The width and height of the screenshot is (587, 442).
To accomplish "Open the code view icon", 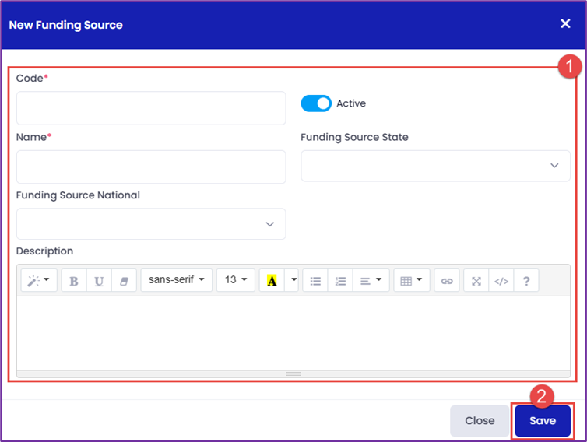I will (x=501, y=280).
